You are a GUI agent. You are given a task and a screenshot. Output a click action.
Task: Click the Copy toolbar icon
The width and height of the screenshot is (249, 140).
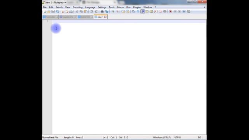pyautogui.click(x=81, y=11)
